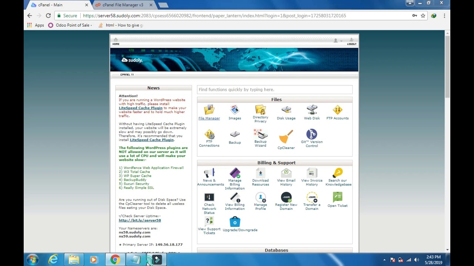Open View Billing Information
Viewport: 474px width, 266px height.
pyautogui.click(x=235, y=197)
